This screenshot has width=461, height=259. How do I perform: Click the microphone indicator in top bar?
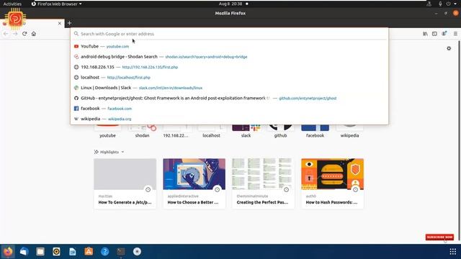pos(440,4)
